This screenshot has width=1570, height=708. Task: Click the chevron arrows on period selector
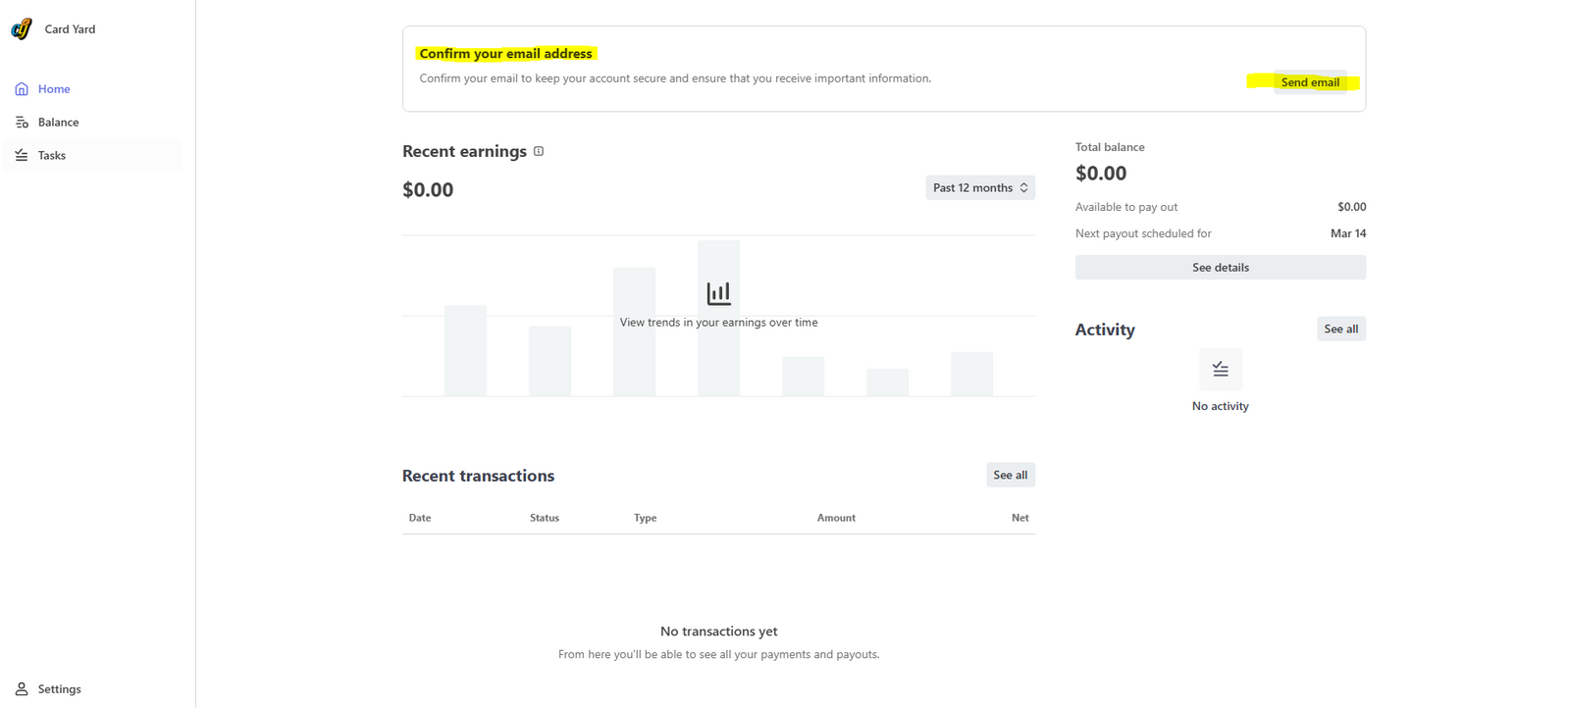pos(1023,187)
